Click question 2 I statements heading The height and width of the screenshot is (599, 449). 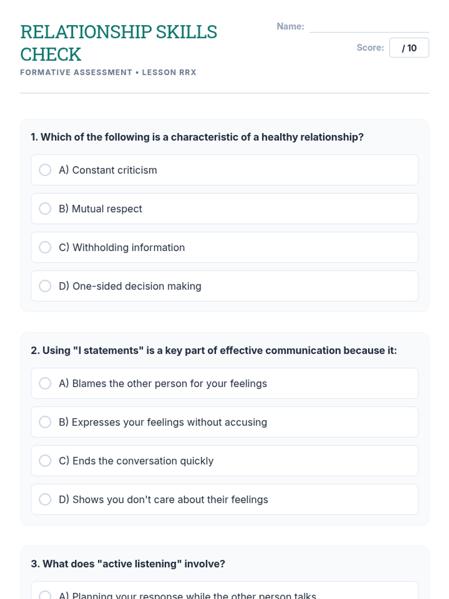point(214,350)
